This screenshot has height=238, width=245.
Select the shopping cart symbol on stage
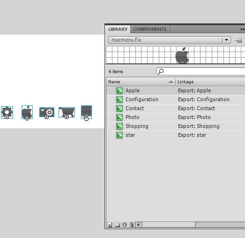(x=67, y=112)
